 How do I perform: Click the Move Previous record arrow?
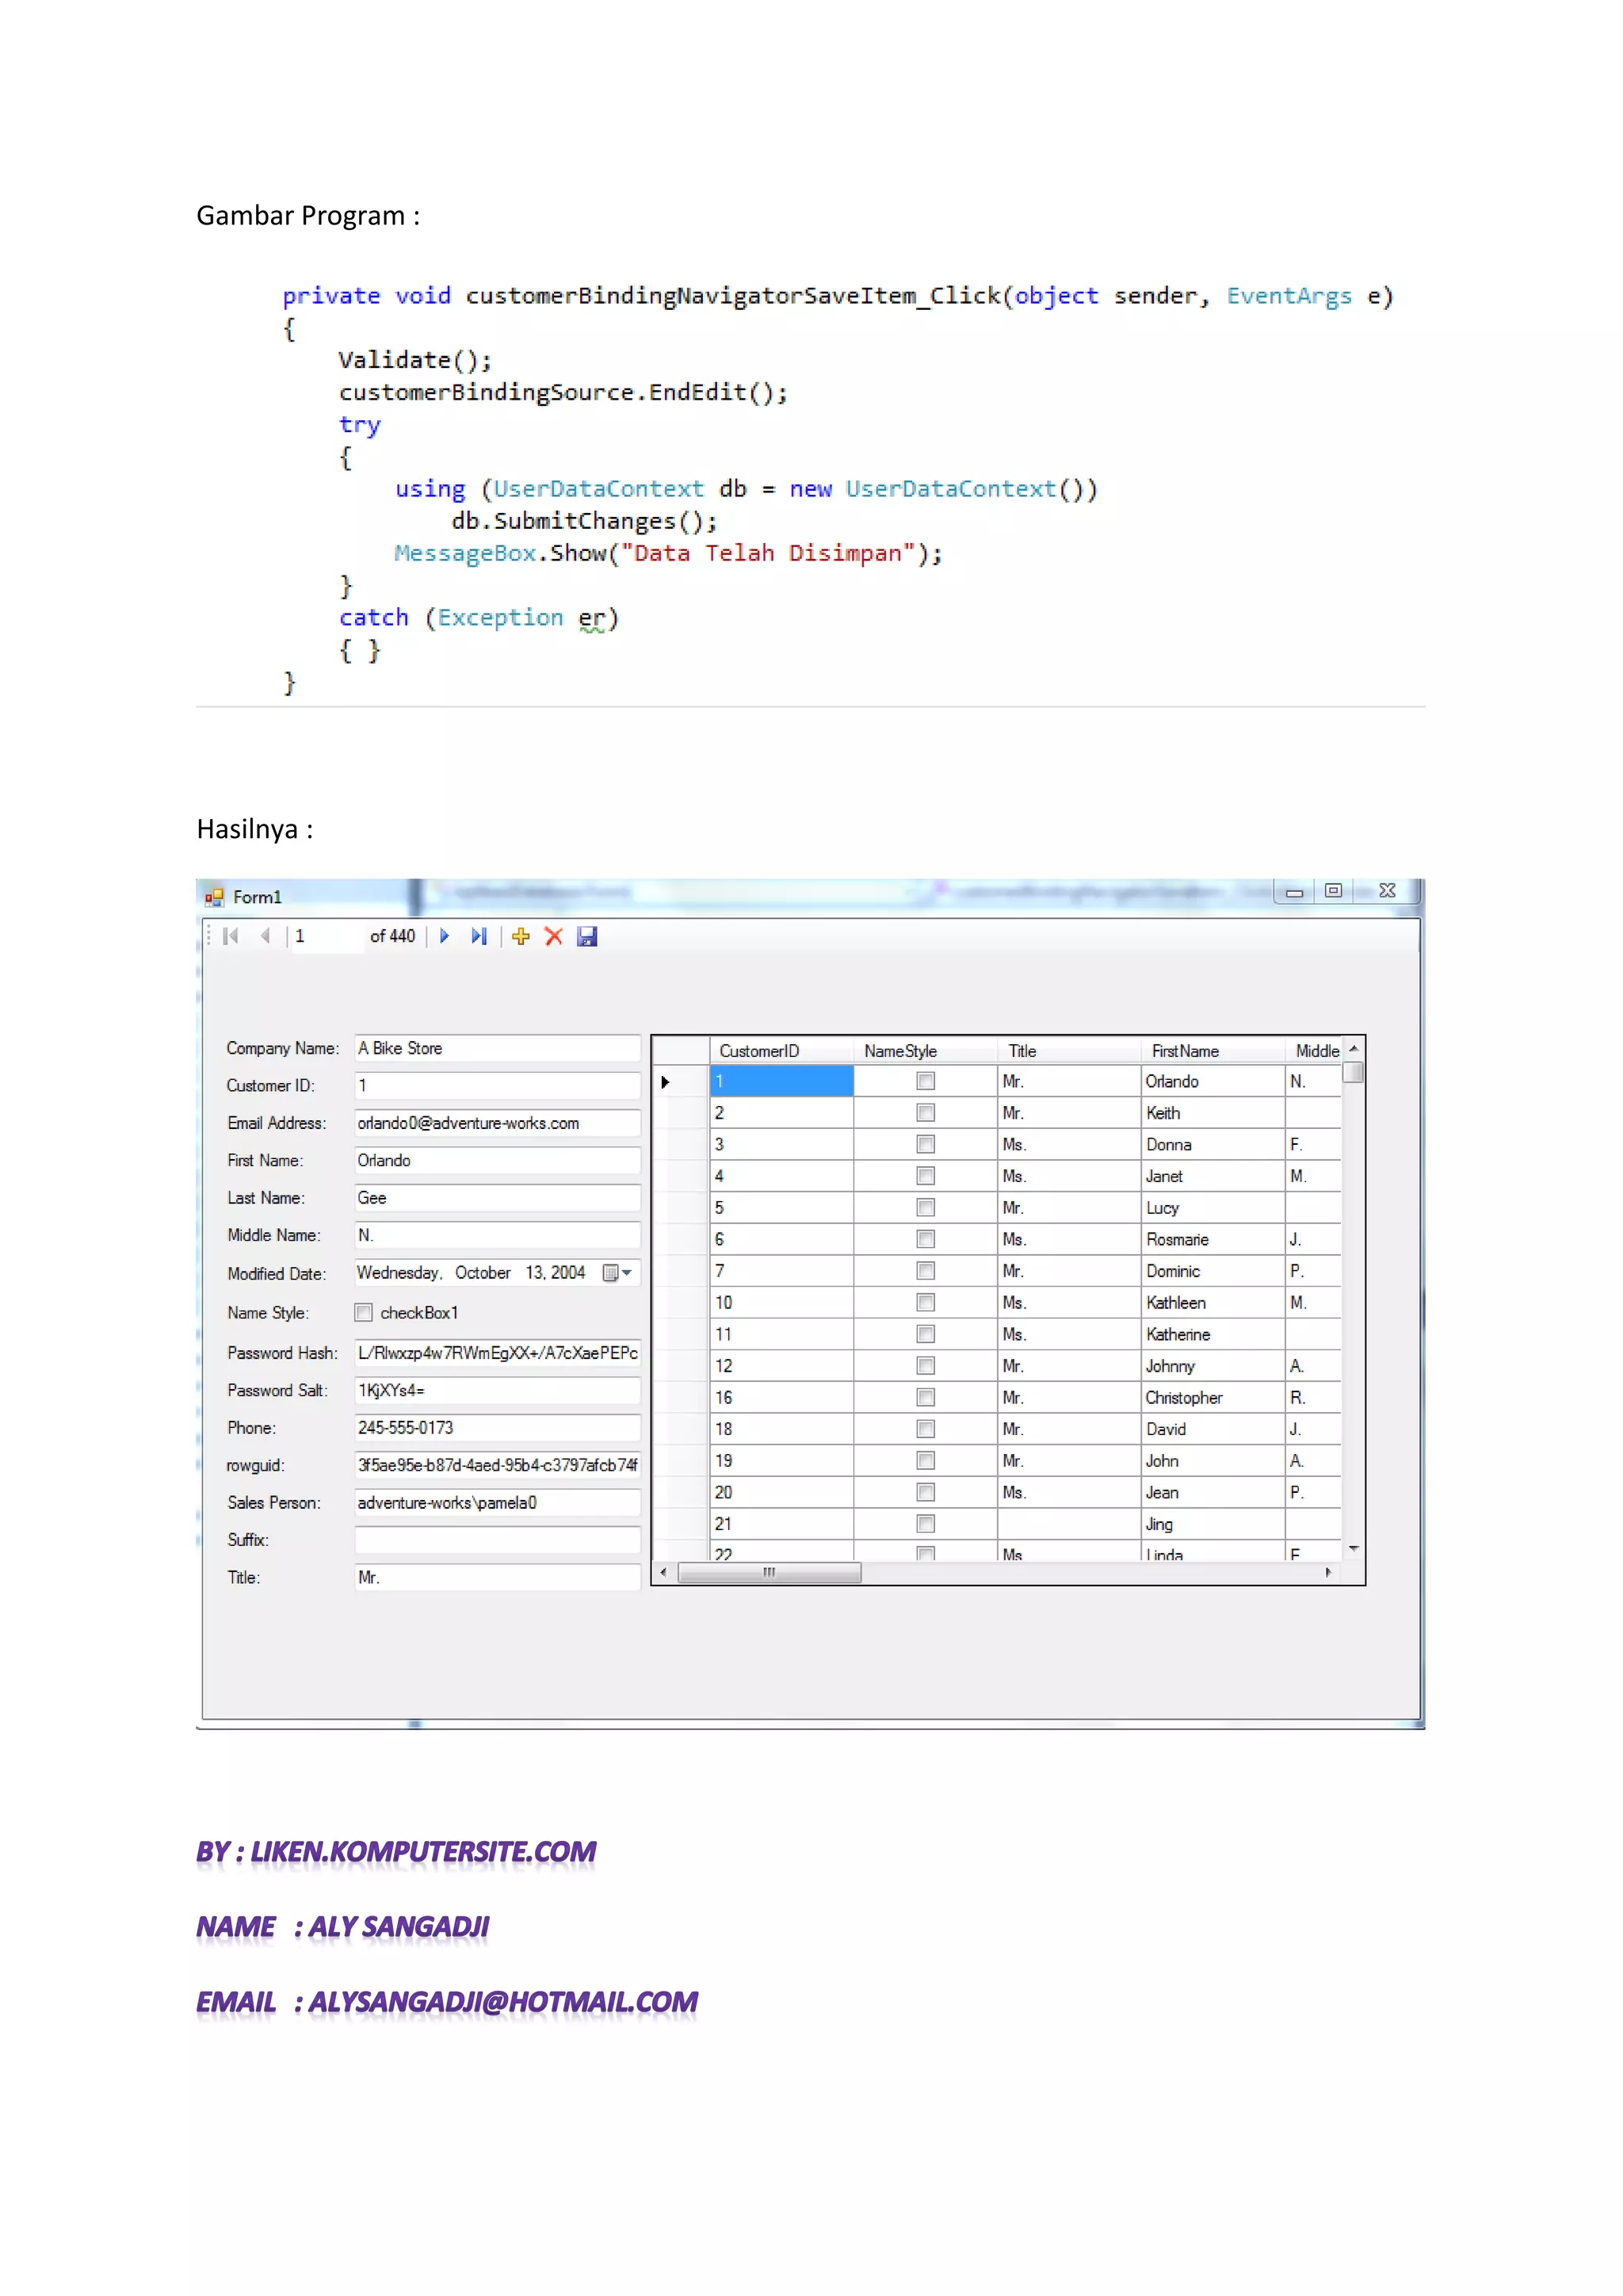(265, 936)
